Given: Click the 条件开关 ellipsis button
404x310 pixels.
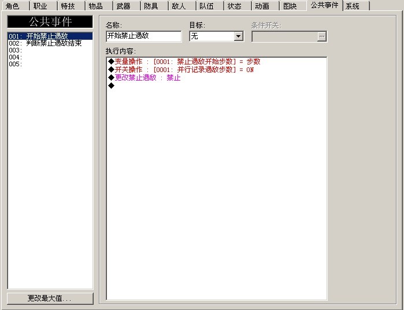Looking at the screenshot, I should (322, 36).
